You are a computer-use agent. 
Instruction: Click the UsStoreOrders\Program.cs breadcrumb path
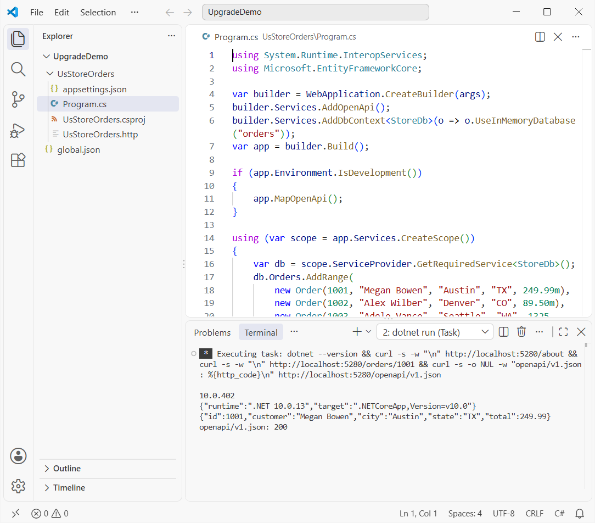309,37
